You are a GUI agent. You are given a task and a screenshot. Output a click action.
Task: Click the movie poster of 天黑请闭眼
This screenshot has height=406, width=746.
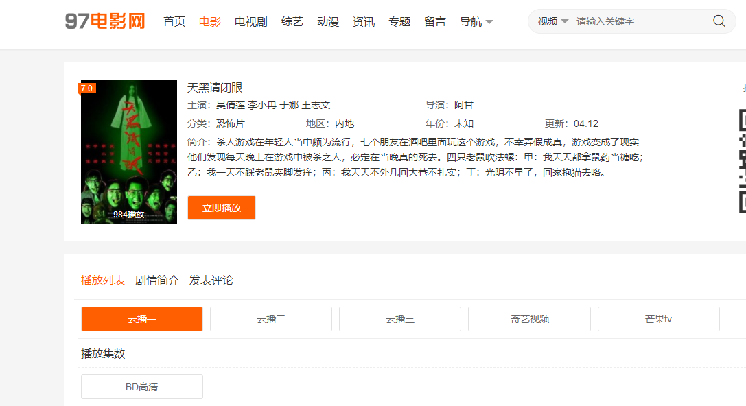pos(128,151)
